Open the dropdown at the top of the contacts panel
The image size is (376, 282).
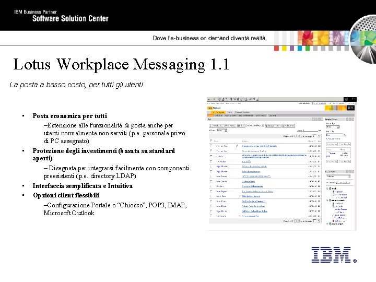[338, 177]
